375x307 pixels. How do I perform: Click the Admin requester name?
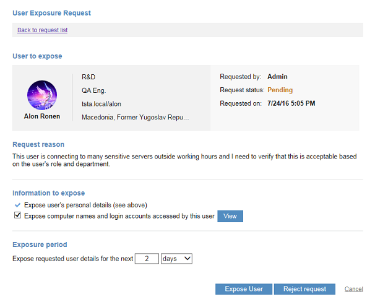click(x=277, y=77)
